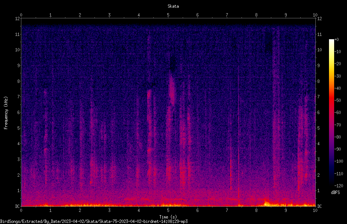Click the 3 kHz label on right axis
347x224 pixels.
318,159
